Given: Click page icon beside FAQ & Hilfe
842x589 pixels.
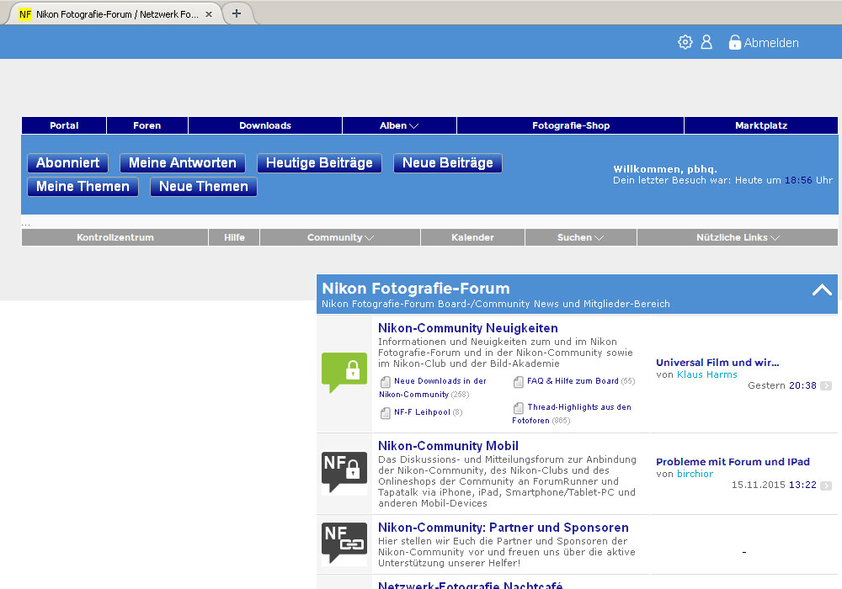Looking at the screenshot, I should (x=518, y=382).
